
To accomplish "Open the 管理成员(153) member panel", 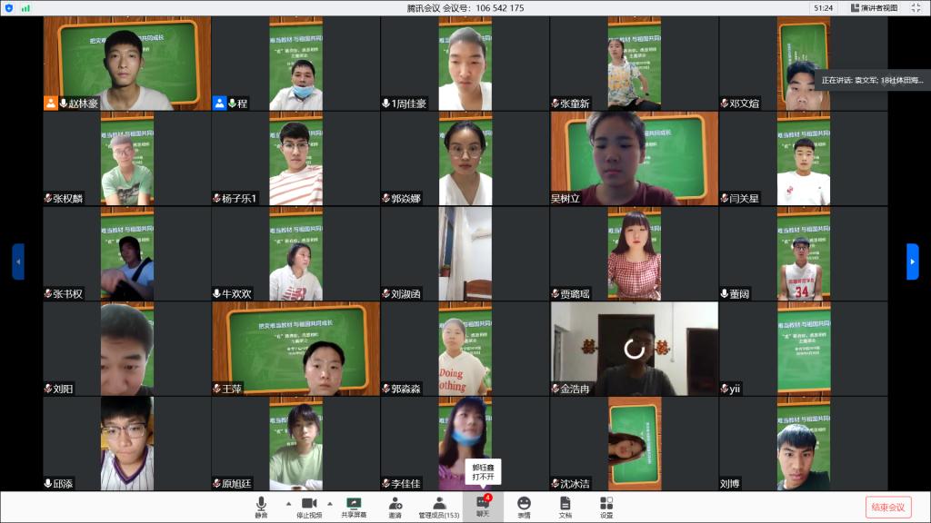I will tap(438, 506).
